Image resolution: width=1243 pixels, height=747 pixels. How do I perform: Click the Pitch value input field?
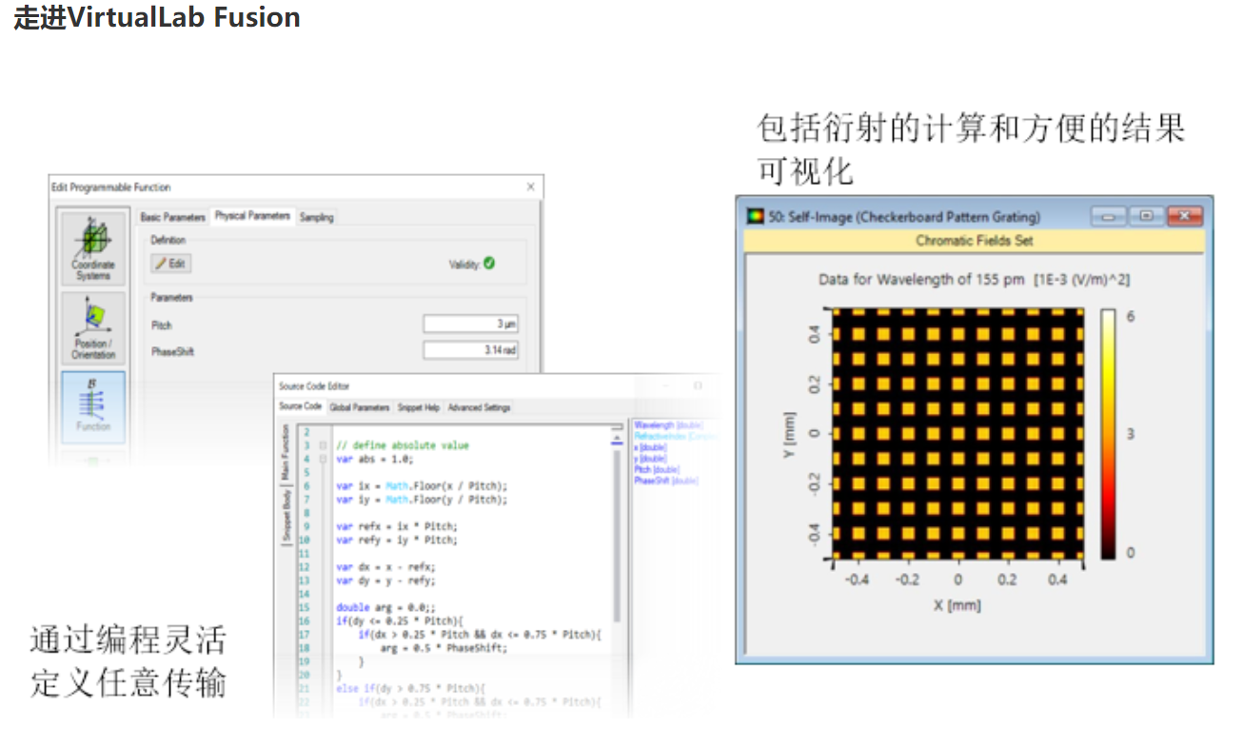pos(471,324)
